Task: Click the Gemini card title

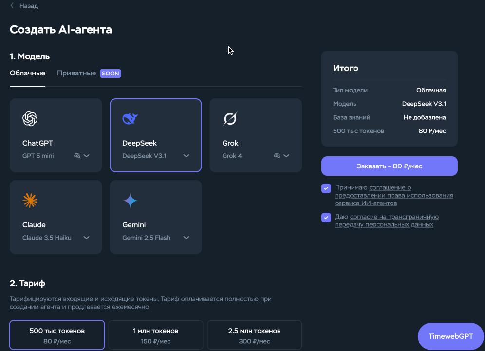Action: click(x=134, y=225)
